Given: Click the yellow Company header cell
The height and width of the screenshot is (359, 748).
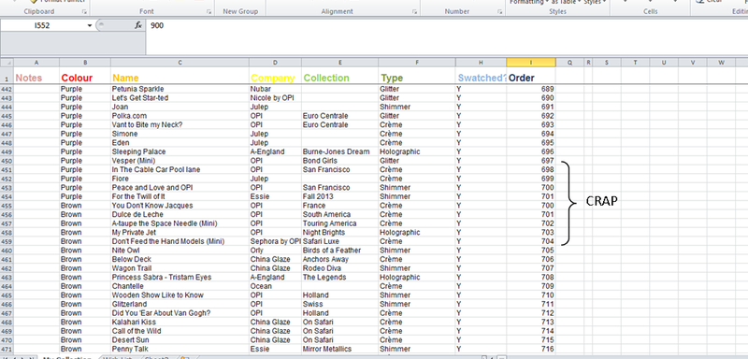Looking at the screenshot, I should tap(275, 78).
